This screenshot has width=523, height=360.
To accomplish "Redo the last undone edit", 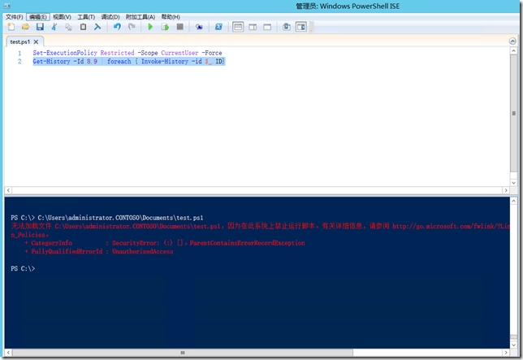I will (132, 27).
